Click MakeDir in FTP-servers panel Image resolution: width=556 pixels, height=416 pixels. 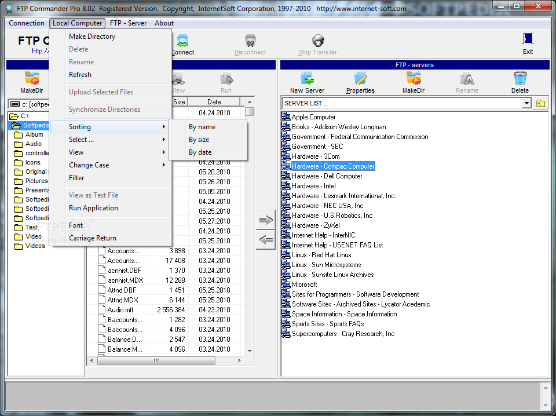click(x=414, y=78)
